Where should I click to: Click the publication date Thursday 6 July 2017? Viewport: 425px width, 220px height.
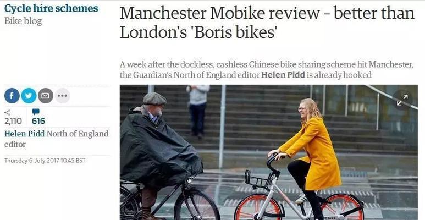pos(45,161)
